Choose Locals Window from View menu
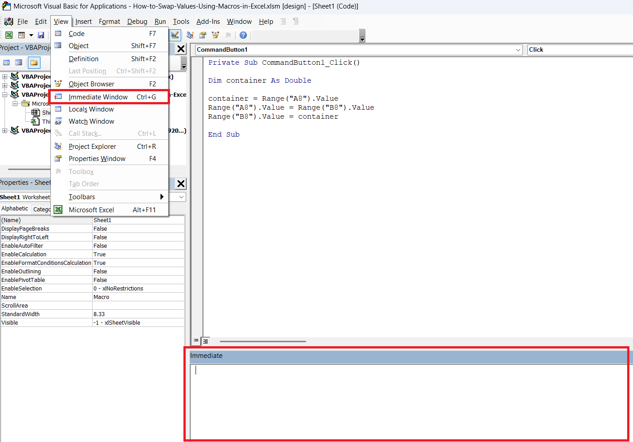 coord(110,109)
